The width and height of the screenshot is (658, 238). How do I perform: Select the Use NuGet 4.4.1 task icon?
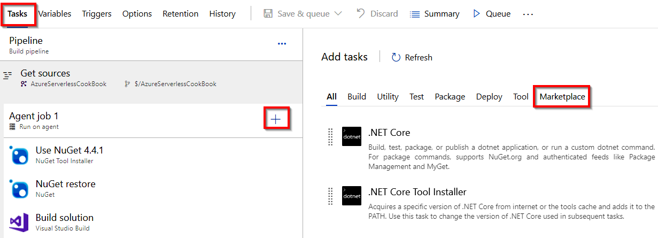pyautogui.click(x=19, y=155)
